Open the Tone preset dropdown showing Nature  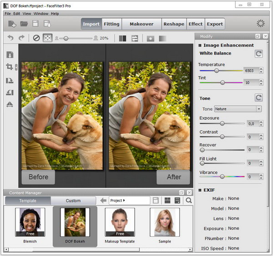pos(238,109)
